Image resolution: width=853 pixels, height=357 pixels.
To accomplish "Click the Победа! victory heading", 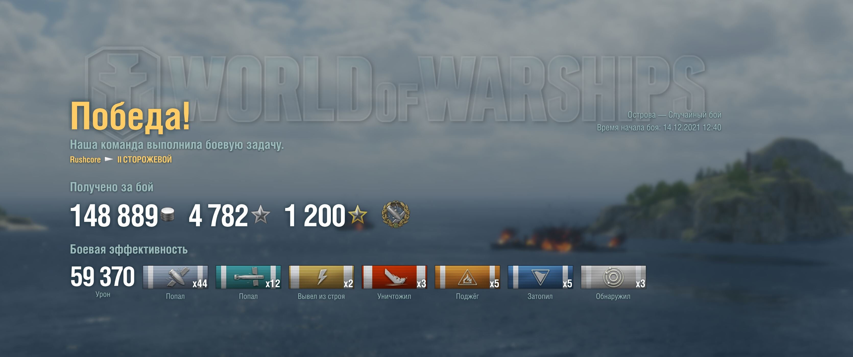I will click(x=130, y=116).
